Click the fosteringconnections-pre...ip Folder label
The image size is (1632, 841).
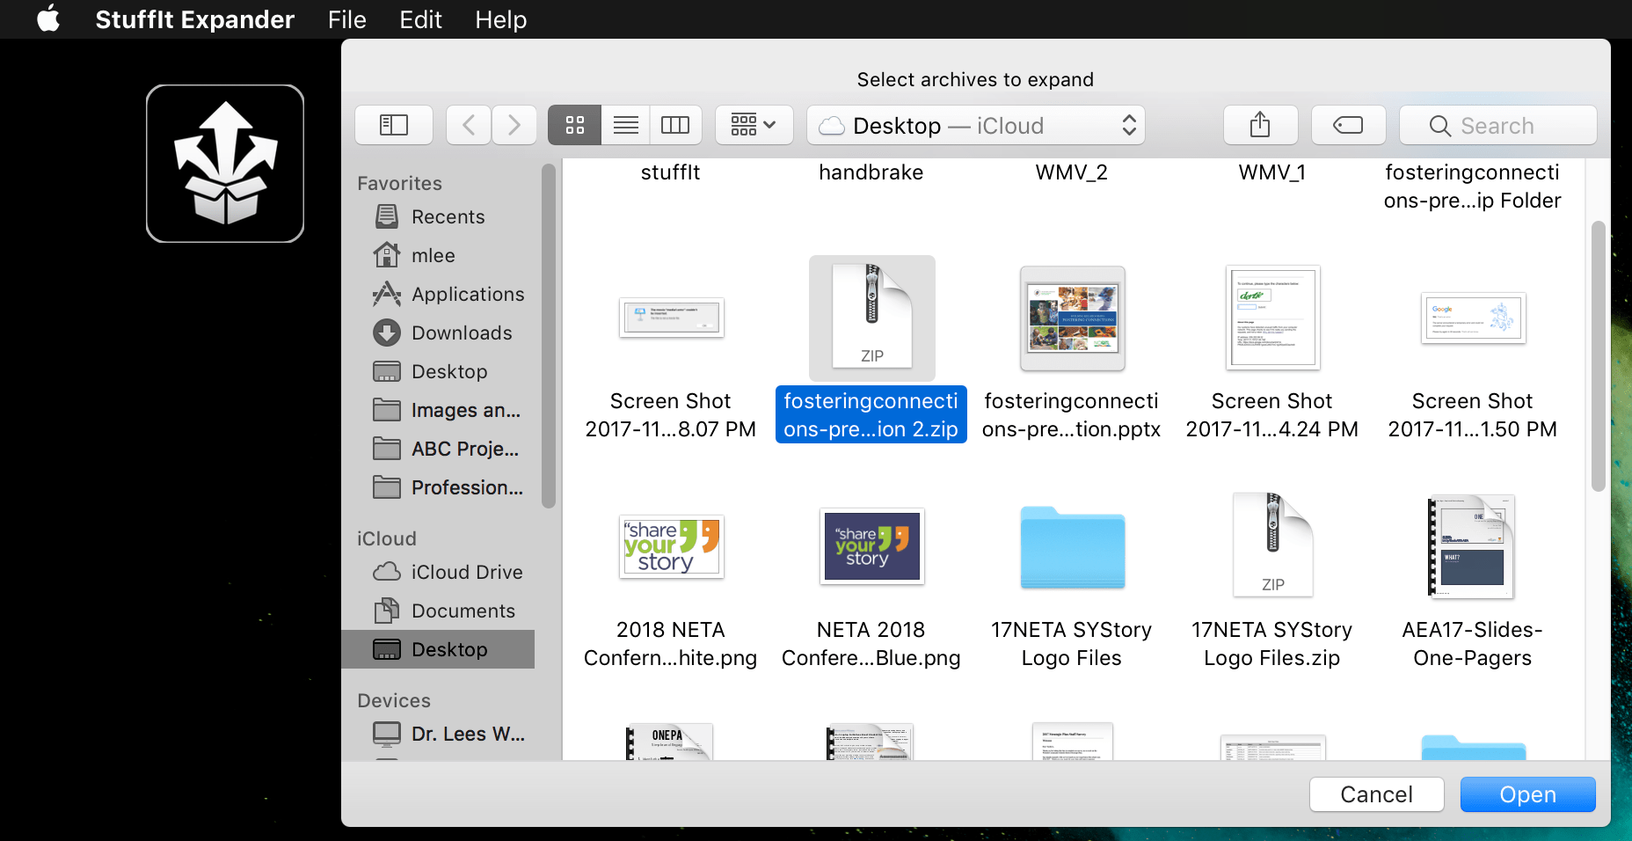pyautogui.click(x=1473, y=186)
